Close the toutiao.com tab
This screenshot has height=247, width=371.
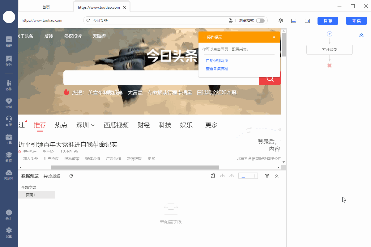(124, 7)
